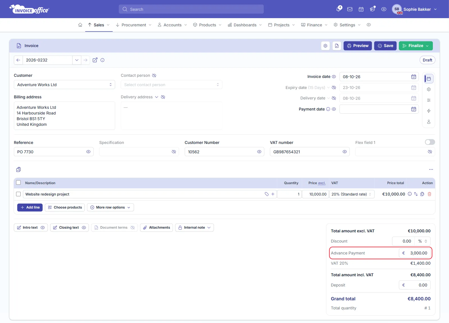Change Discount type percent dropdown
449x323 pixels.
[423, 241]
